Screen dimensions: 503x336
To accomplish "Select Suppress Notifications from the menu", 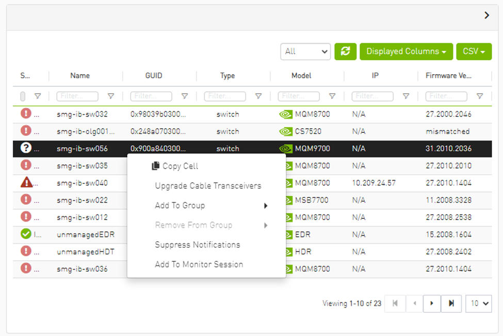I will click(x=198, y=245).
